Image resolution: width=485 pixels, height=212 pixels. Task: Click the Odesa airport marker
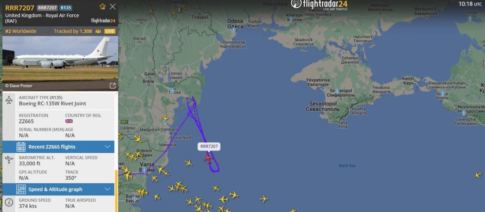tap(233, 29)
